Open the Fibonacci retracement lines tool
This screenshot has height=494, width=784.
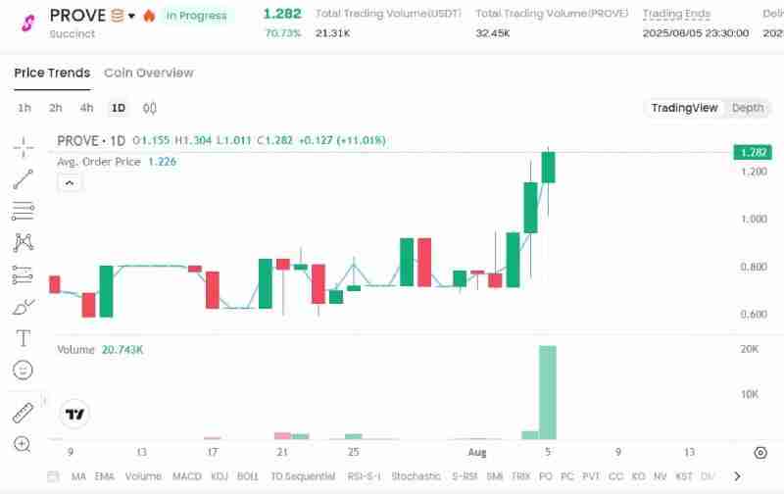(x=23, y=211)
